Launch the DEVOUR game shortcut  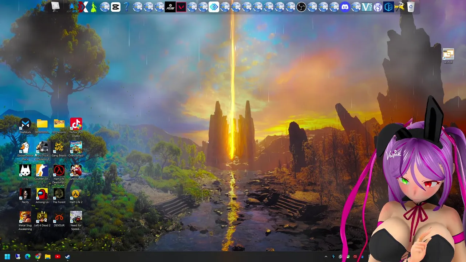(x=59, y=219)
